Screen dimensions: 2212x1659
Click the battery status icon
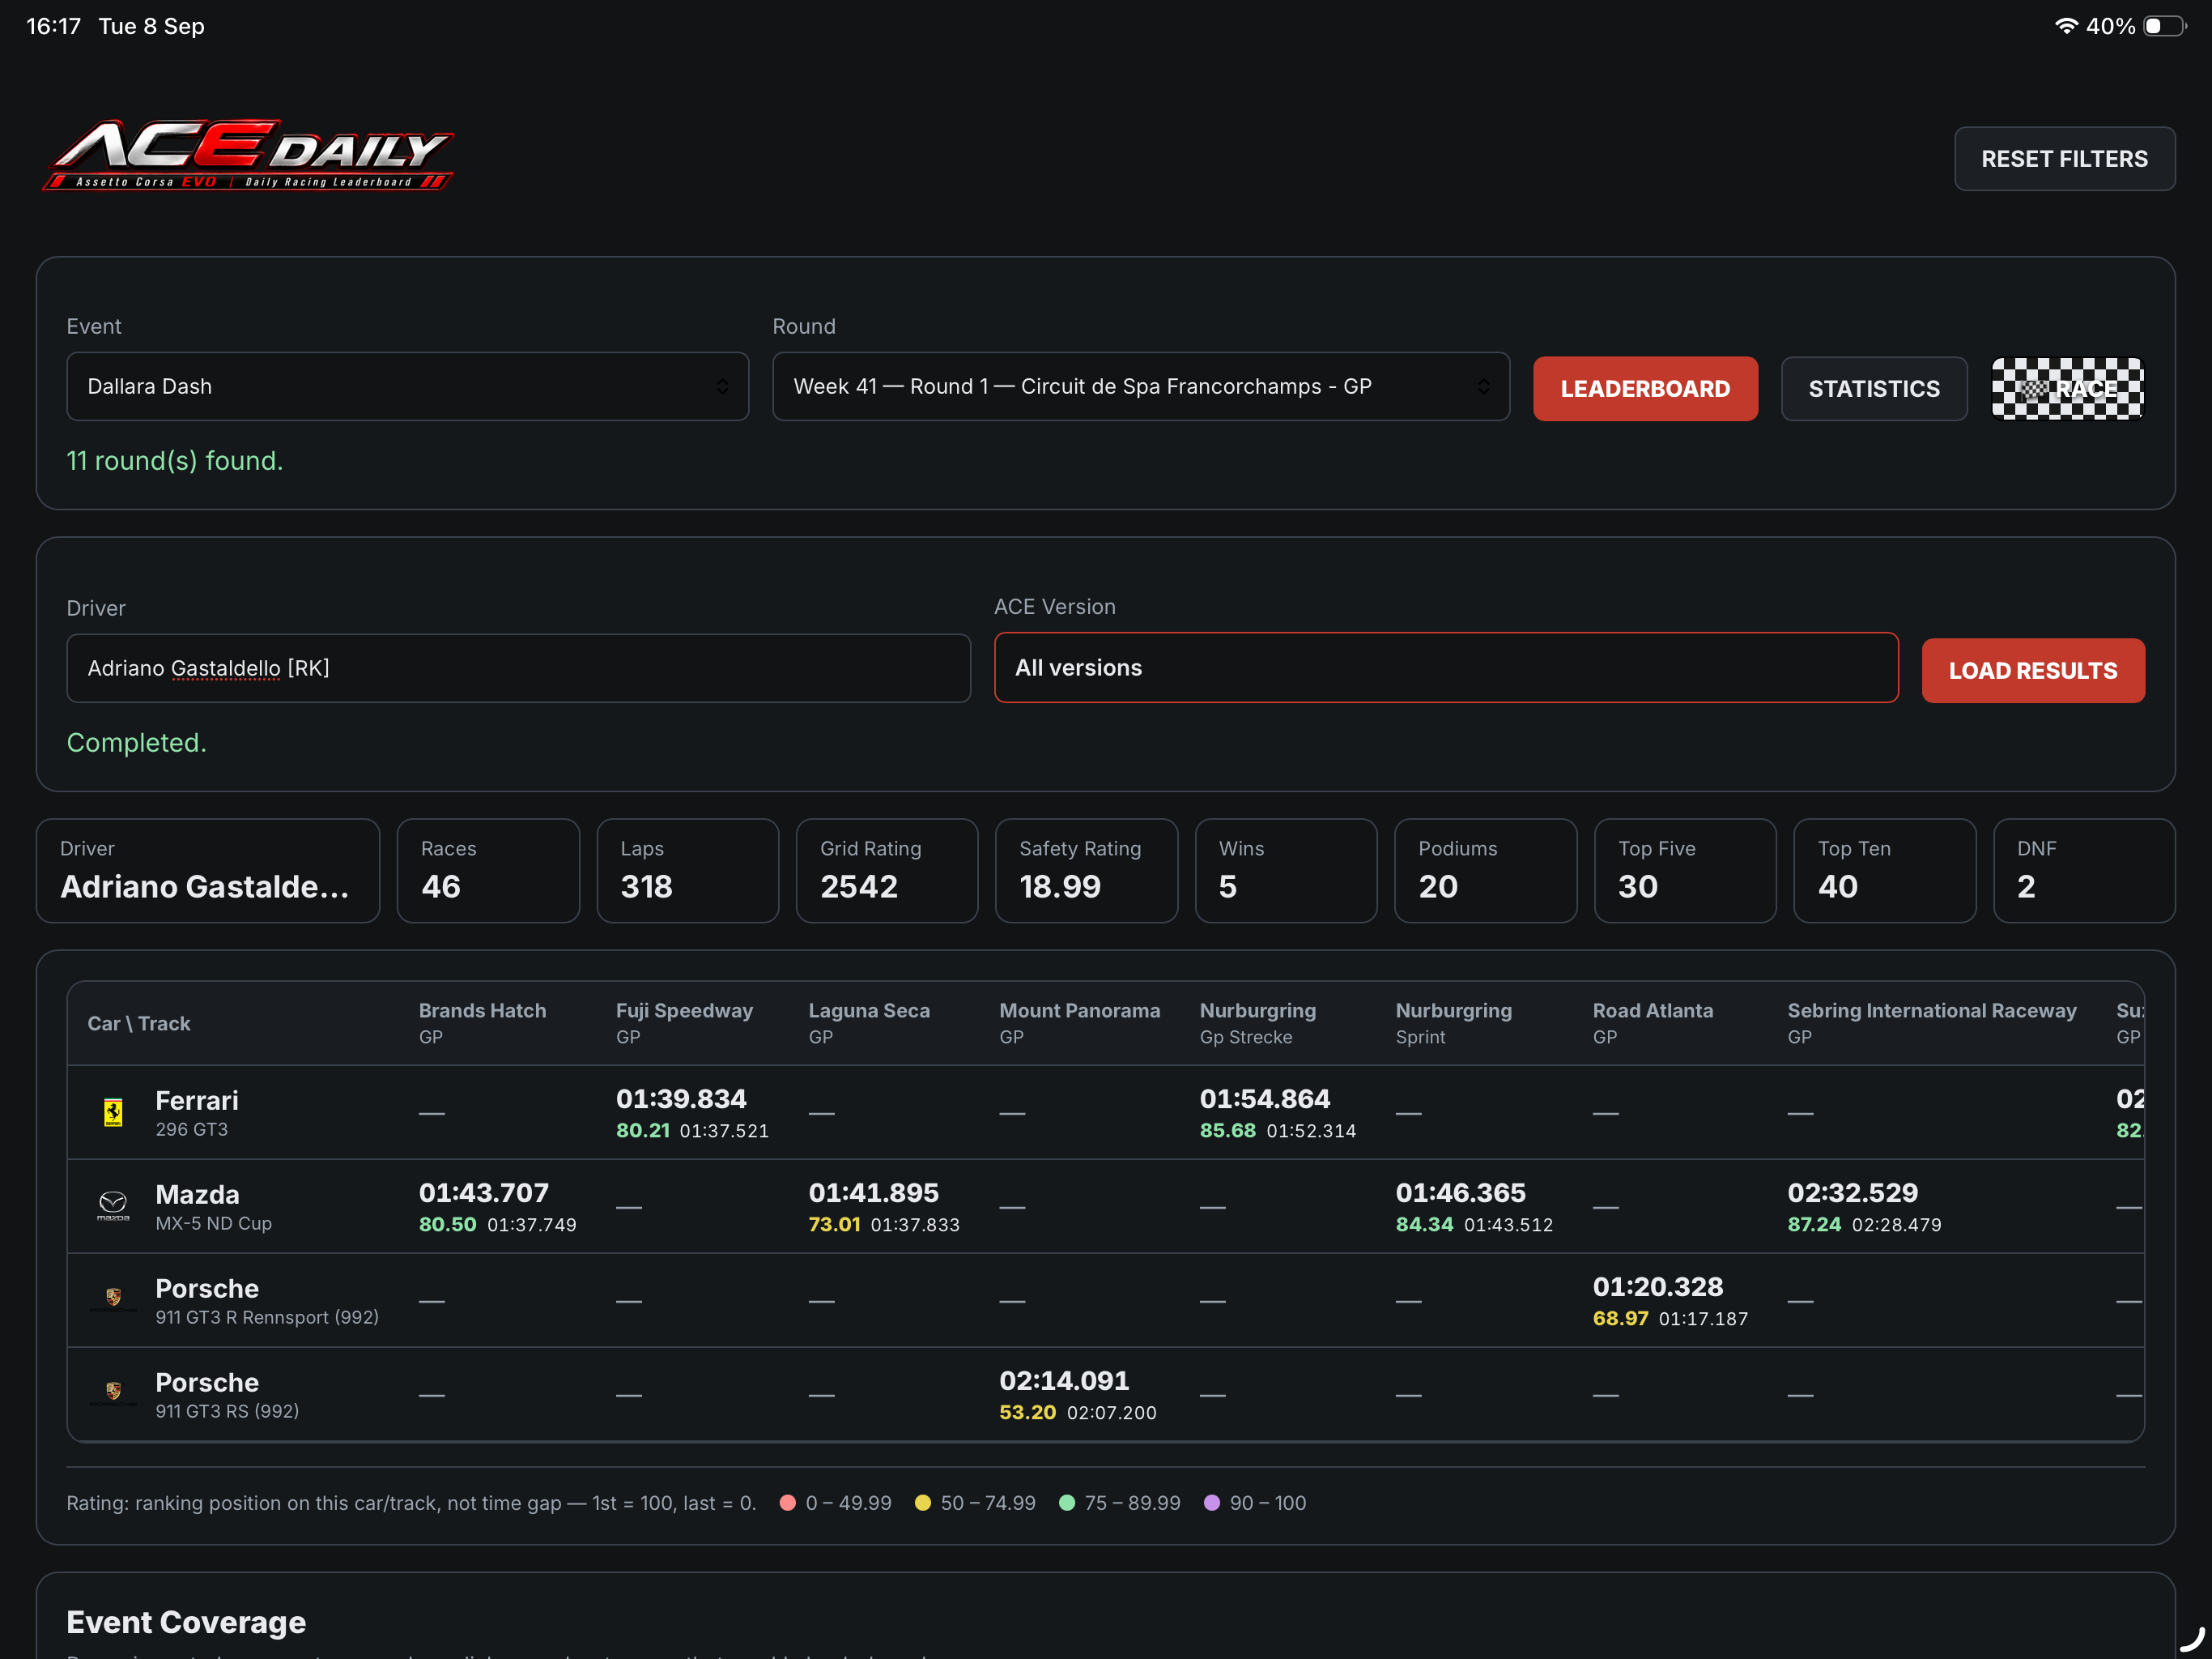point(2165,26)
